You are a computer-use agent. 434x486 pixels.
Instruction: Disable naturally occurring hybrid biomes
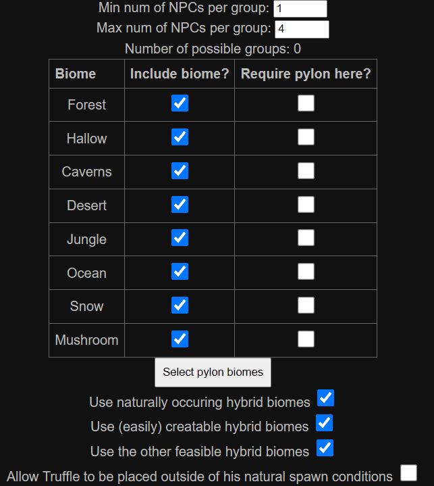[325, 399]
